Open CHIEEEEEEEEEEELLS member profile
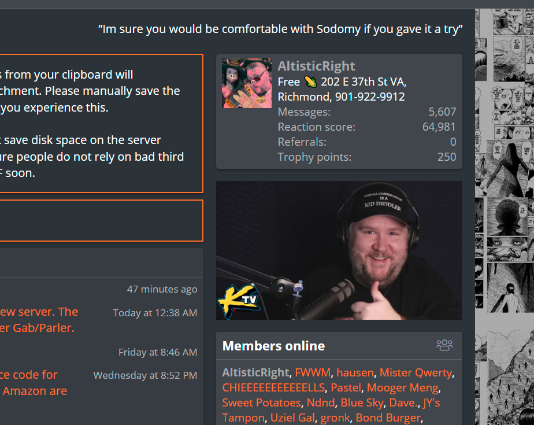Image resolution: width=534 pixels, height=425 pixels. pyautogui.click(x=273, y=387)
